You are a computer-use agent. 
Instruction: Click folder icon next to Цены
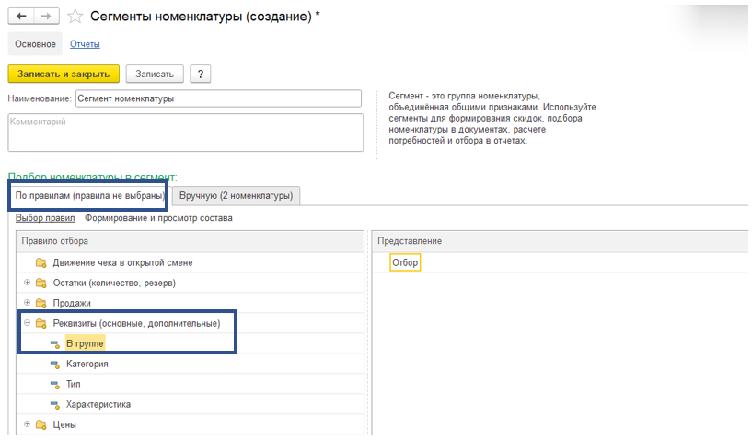(40, 424)
